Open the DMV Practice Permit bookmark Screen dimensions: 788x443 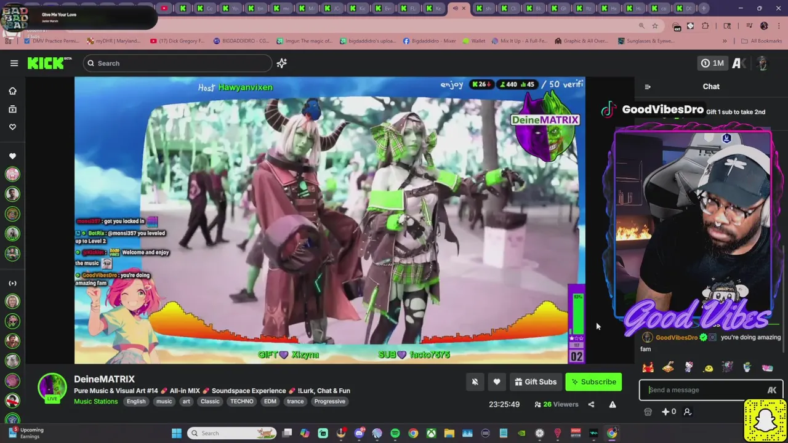tap(52, 41)
